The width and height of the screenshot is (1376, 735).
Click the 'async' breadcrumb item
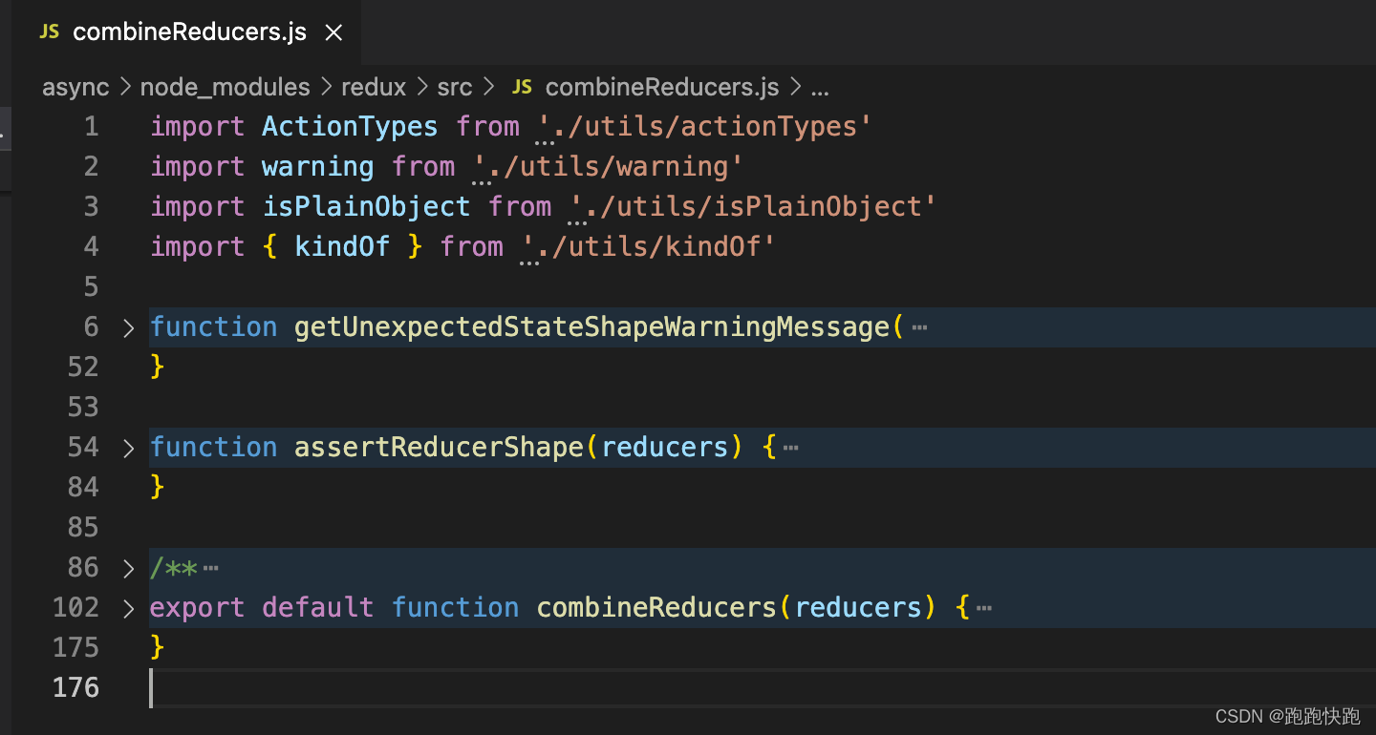click(x=75, y=86)
